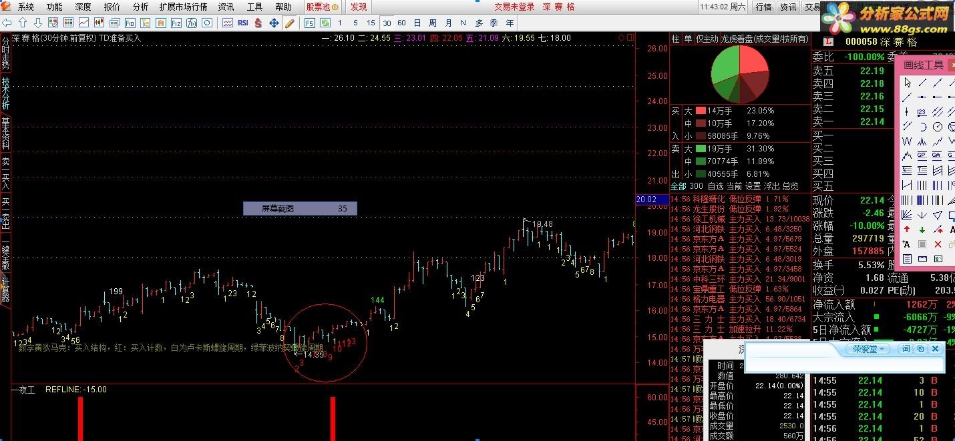
Task: Switch to the 1-minute period
Action: click(x=339, y=23)
